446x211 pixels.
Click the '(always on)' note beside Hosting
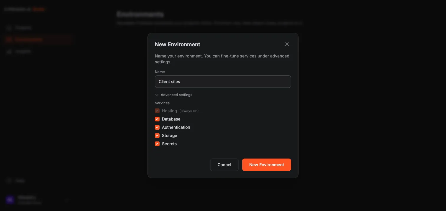click(189, 111)
